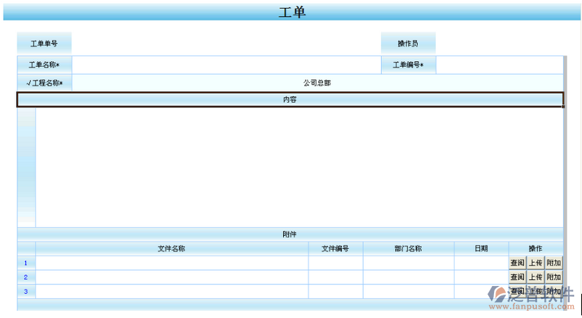Click the 工单编号 input field
Image resolution: width=582 pixels, height=318 pixels.
(499, 65)
